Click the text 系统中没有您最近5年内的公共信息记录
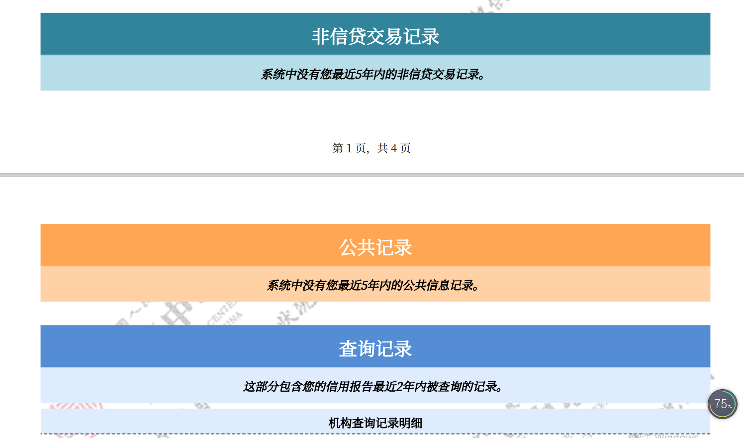This screenshot has width=744, height=438. pos(373,285)
